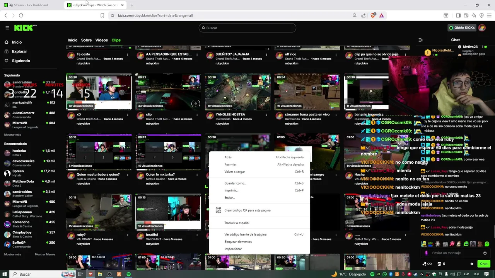Open Brave Rewards triangle icon
This screenshot has height=278, width=495.
[x=381, y=15]
